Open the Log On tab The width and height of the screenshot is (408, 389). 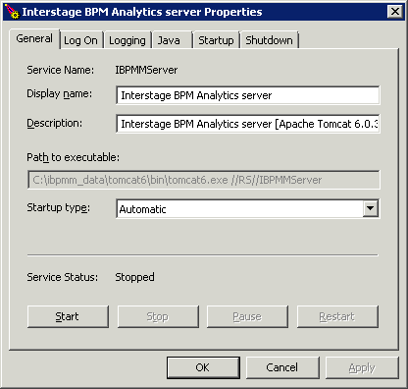point(81,40)
